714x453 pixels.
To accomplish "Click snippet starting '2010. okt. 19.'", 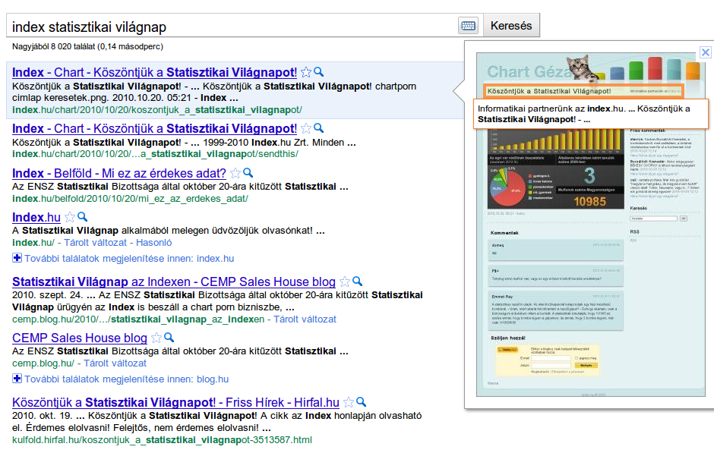I will 217,422.
